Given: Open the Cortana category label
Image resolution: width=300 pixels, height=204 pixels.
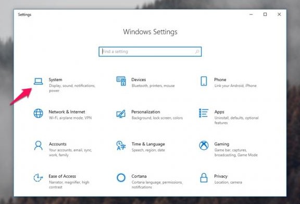Looking at the screenshot, I should tap(139, 176).
